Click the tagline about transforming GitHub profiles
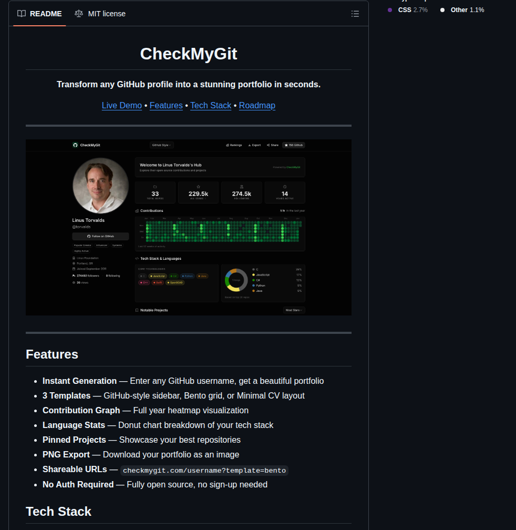This screenshot has width=516, height=530. coord(189,84)
